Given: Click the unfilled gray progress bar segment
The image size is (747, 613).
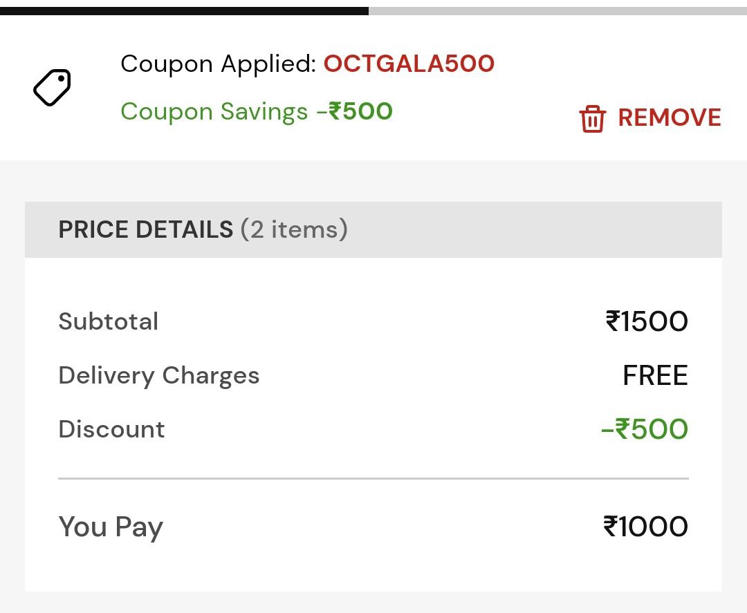Looking at the screenshot, I should point(557,11).
